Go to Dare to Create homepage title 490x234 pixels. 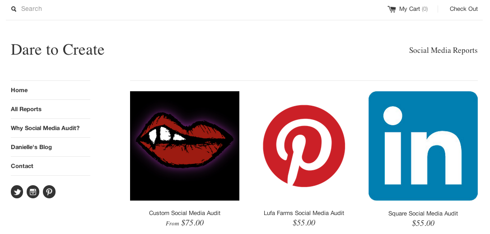coord(57,50)
